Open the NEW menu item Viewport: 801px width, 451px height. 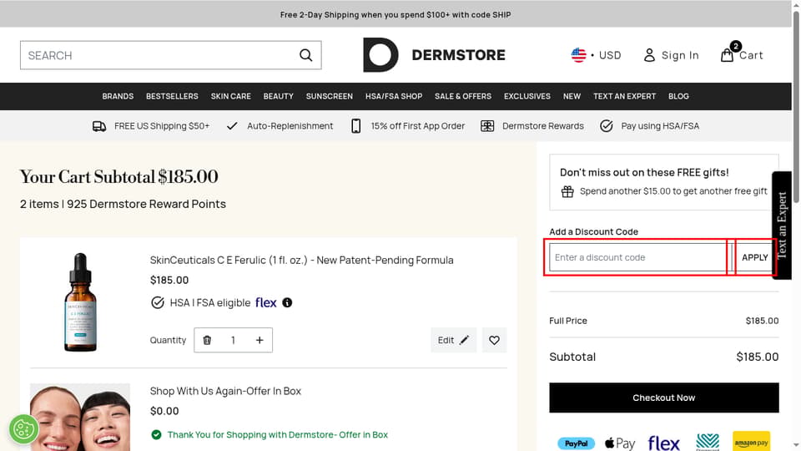coord(572,96)
